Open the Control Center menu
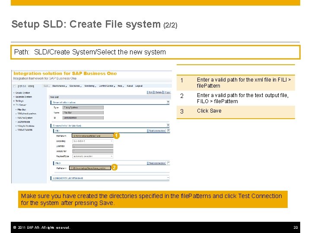This screenshot has height=233, width=311. coord(107,86)
